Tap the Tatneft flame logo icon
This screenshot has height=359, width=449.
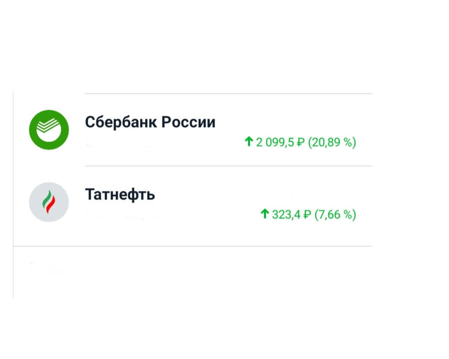(49, 202)
